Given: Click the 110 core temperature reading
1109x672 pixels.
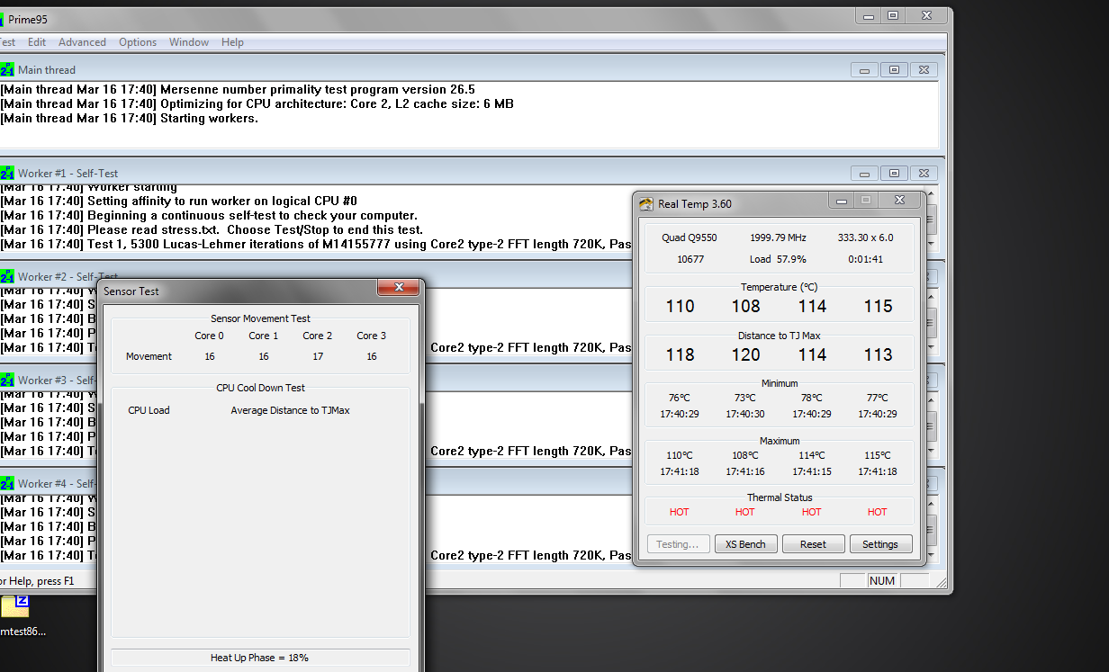Looking at the screenshot, I should [680, 306].
